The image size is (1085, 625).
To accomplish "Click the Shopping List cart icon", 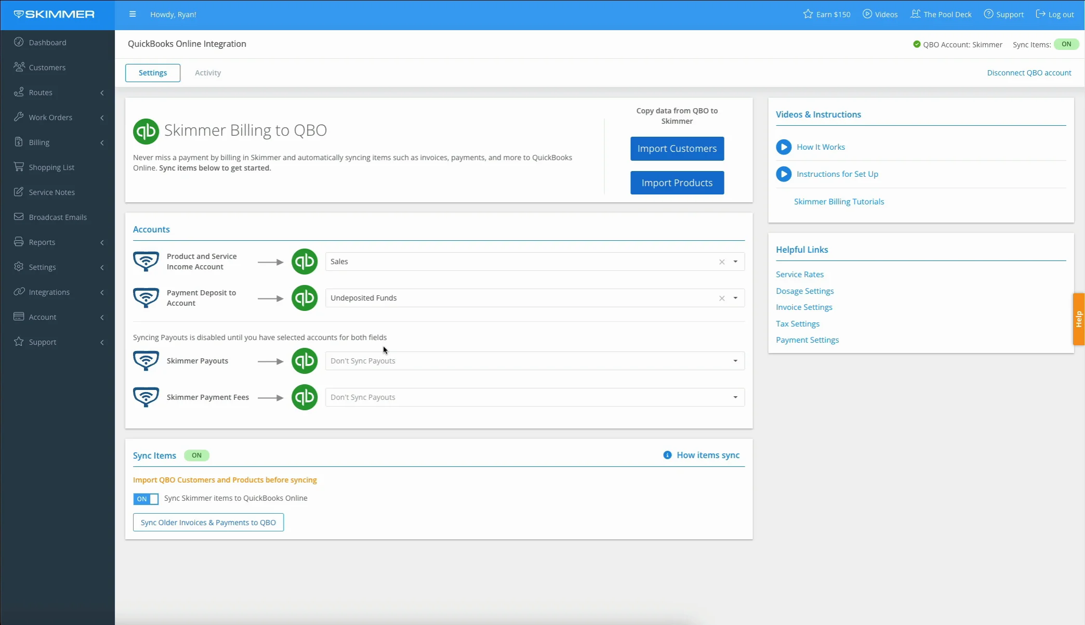I will click(19, 167).
